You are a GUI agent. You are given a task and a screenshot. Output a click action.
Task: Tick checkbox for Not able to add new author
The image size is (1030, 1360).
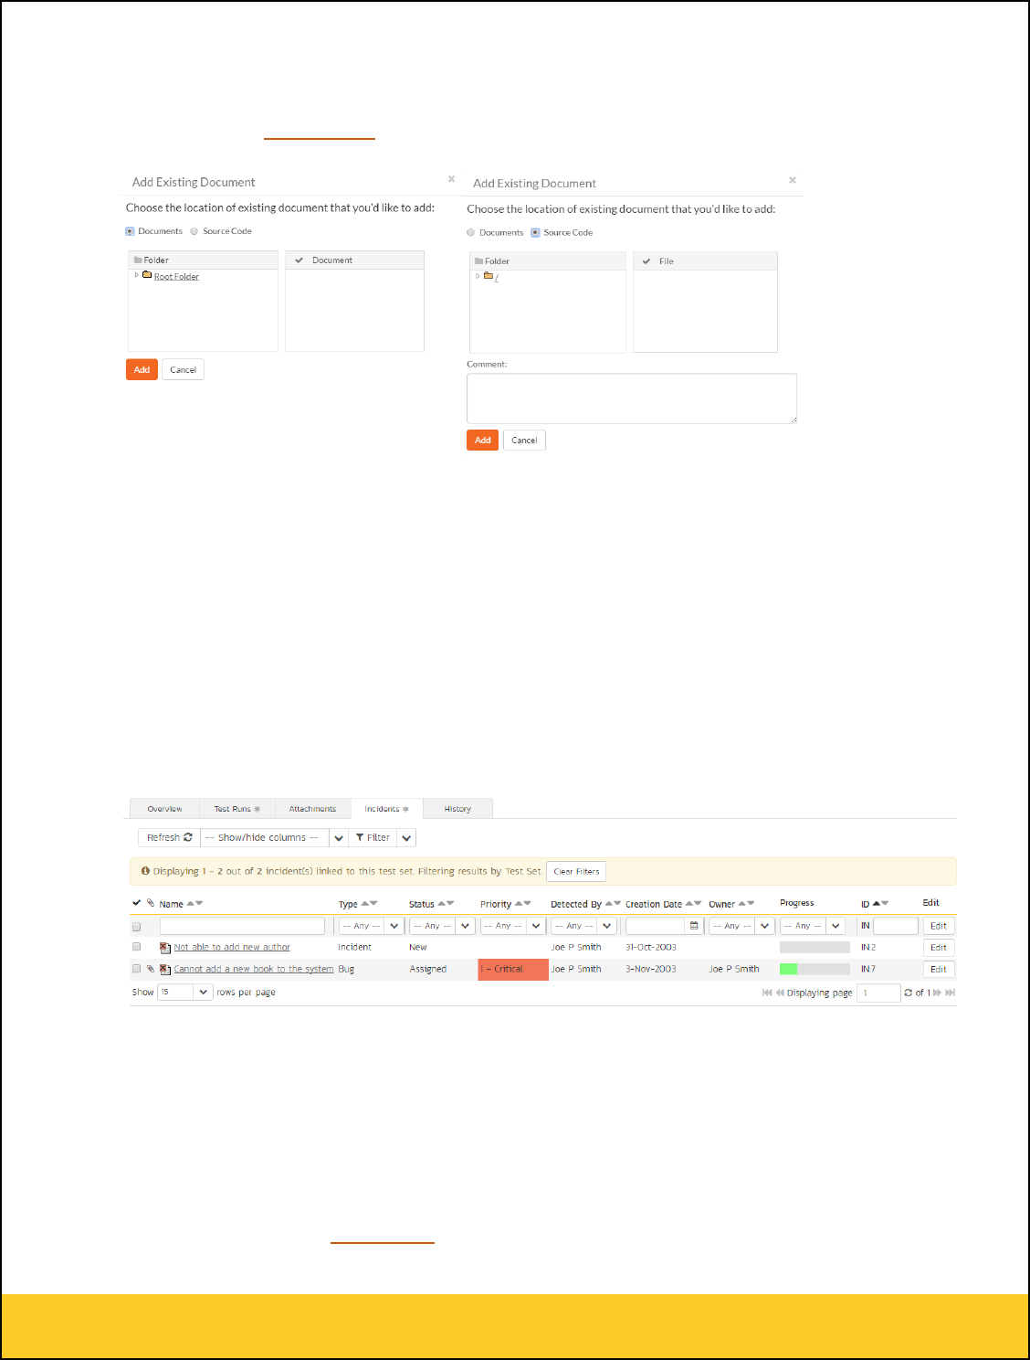click(137, 947)
